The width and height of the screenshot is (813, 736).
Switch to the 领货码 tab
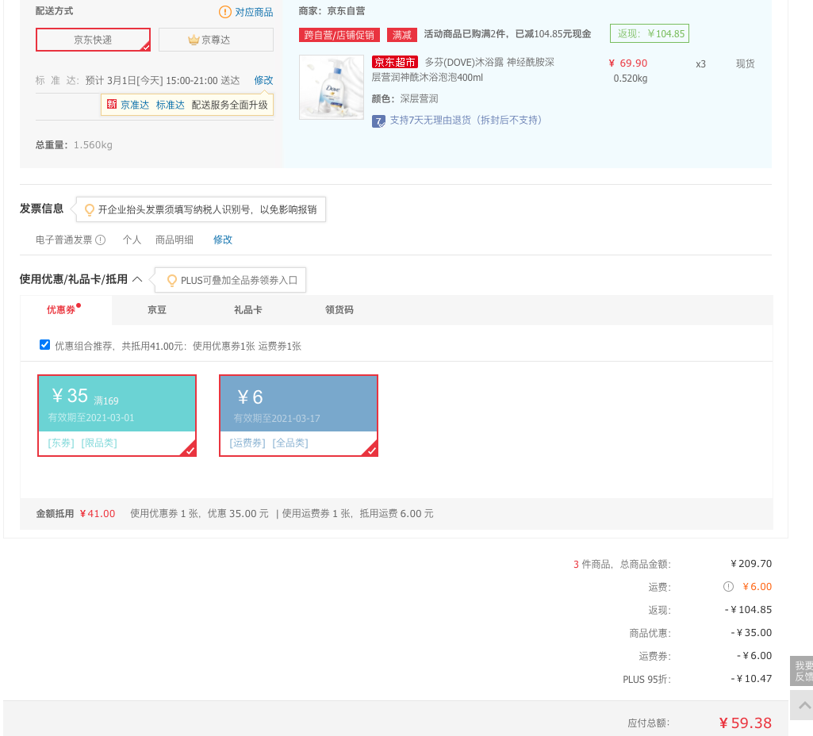[339, 310]
